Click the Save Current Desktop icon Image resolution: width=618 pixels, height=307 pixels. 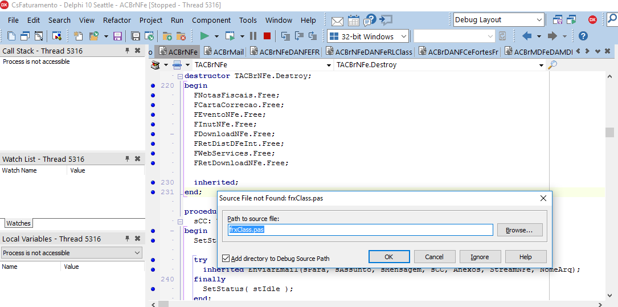tap(557, 20)
